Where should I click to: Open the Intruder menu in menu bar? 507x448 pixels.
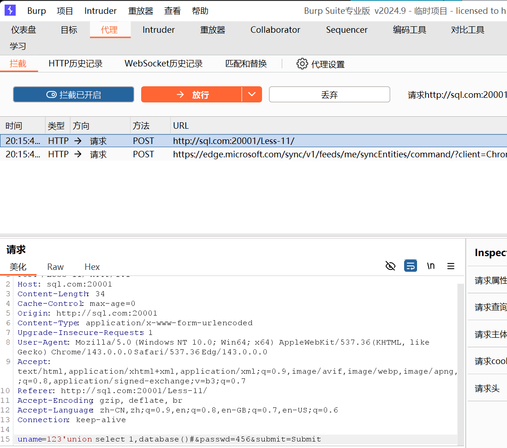(100, 11)
